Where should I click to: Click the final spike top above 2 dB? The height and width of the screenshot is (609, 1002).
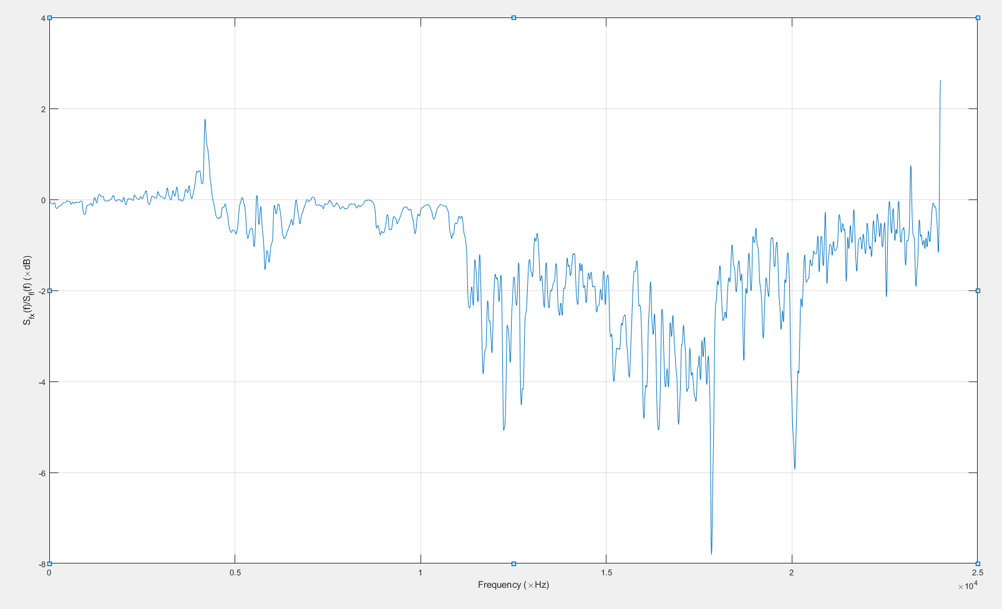[x=940, y=81]
